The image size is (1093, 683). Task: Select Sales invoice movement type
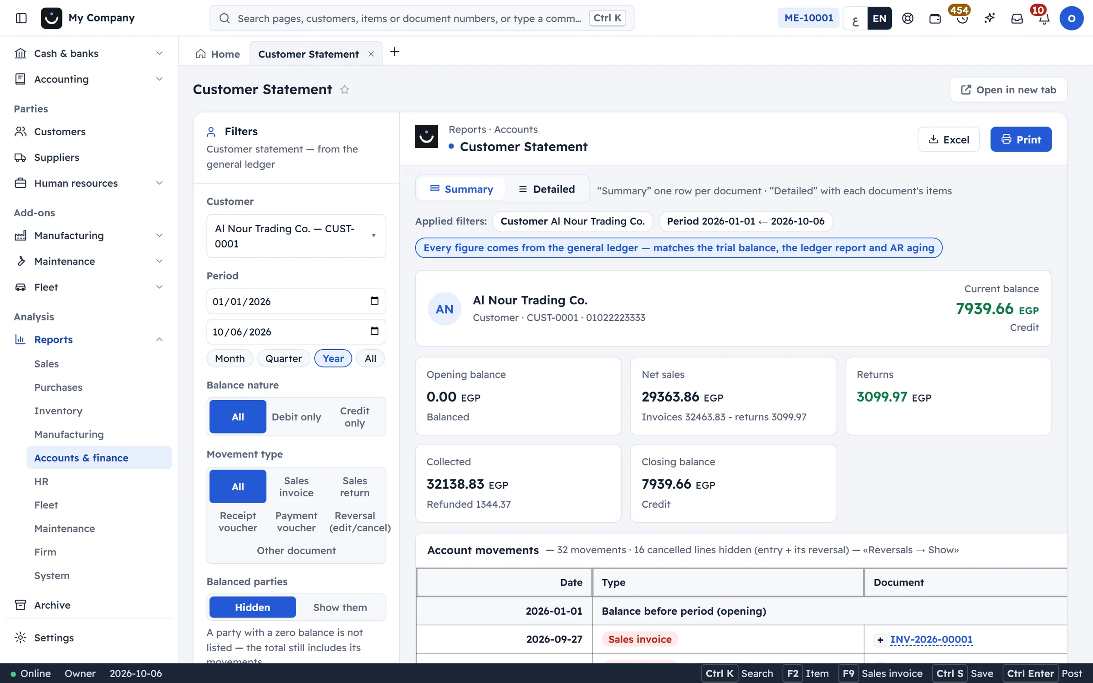click(296, 486)
